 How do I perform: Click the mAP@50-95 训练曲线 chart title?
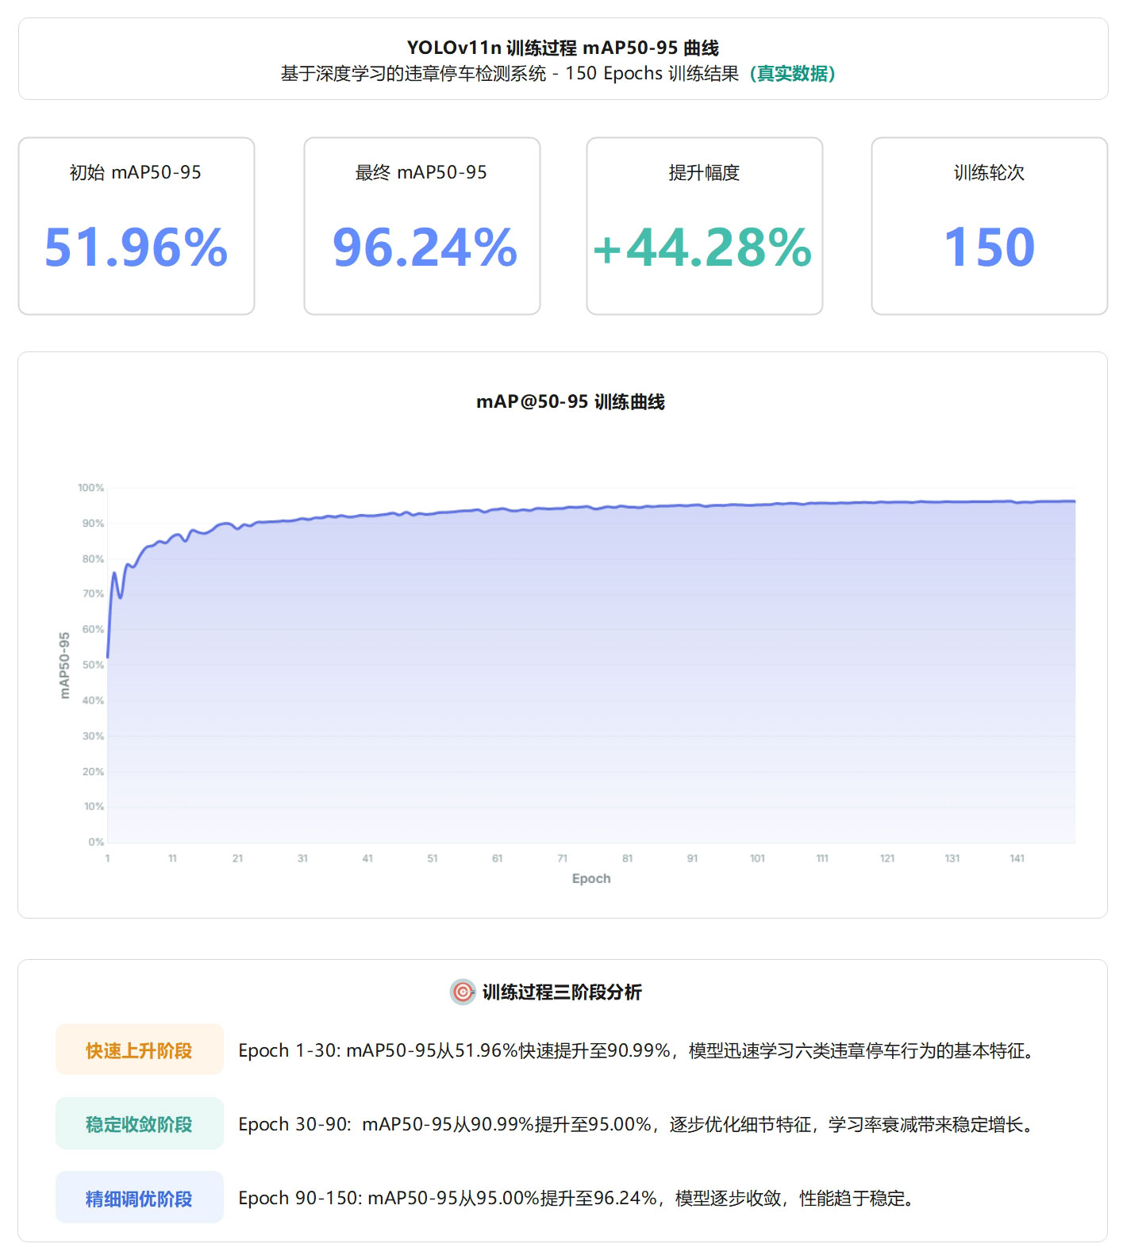pos(570,402)
